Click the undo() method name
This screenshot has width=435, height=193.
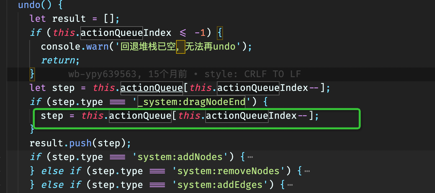(x=29, y=5)
